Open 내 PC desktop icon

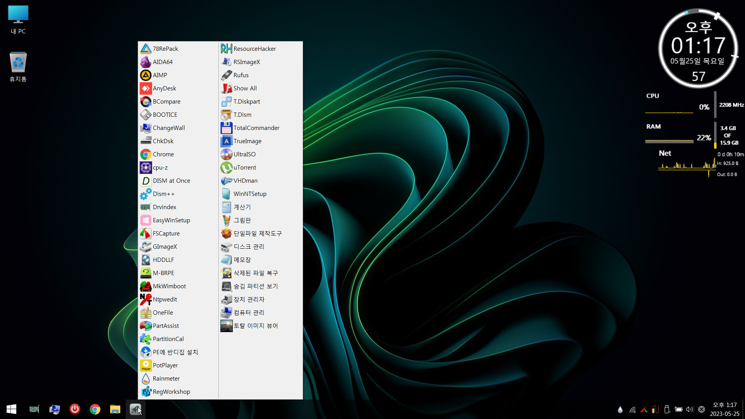click(x=18, y=20)
